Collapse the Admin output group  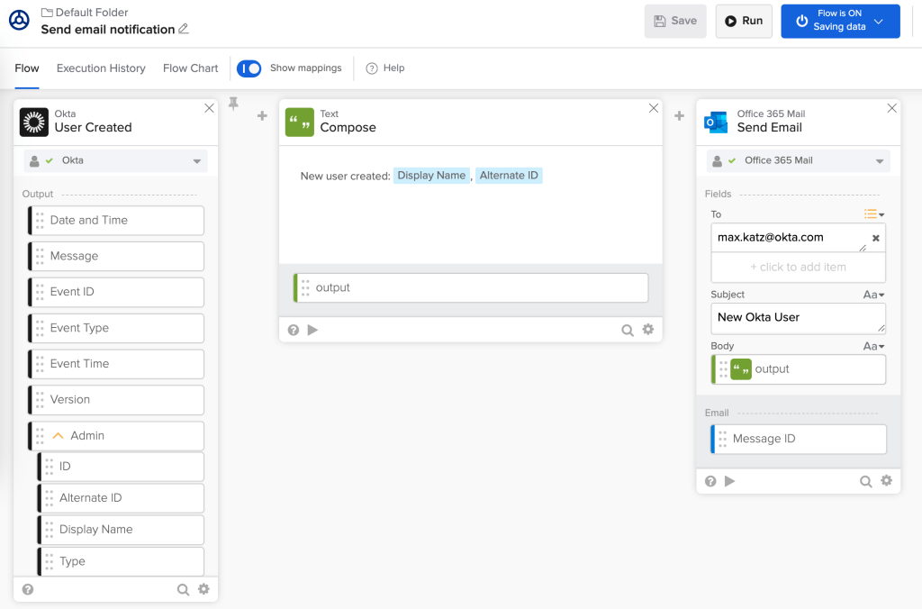(59, 436)
